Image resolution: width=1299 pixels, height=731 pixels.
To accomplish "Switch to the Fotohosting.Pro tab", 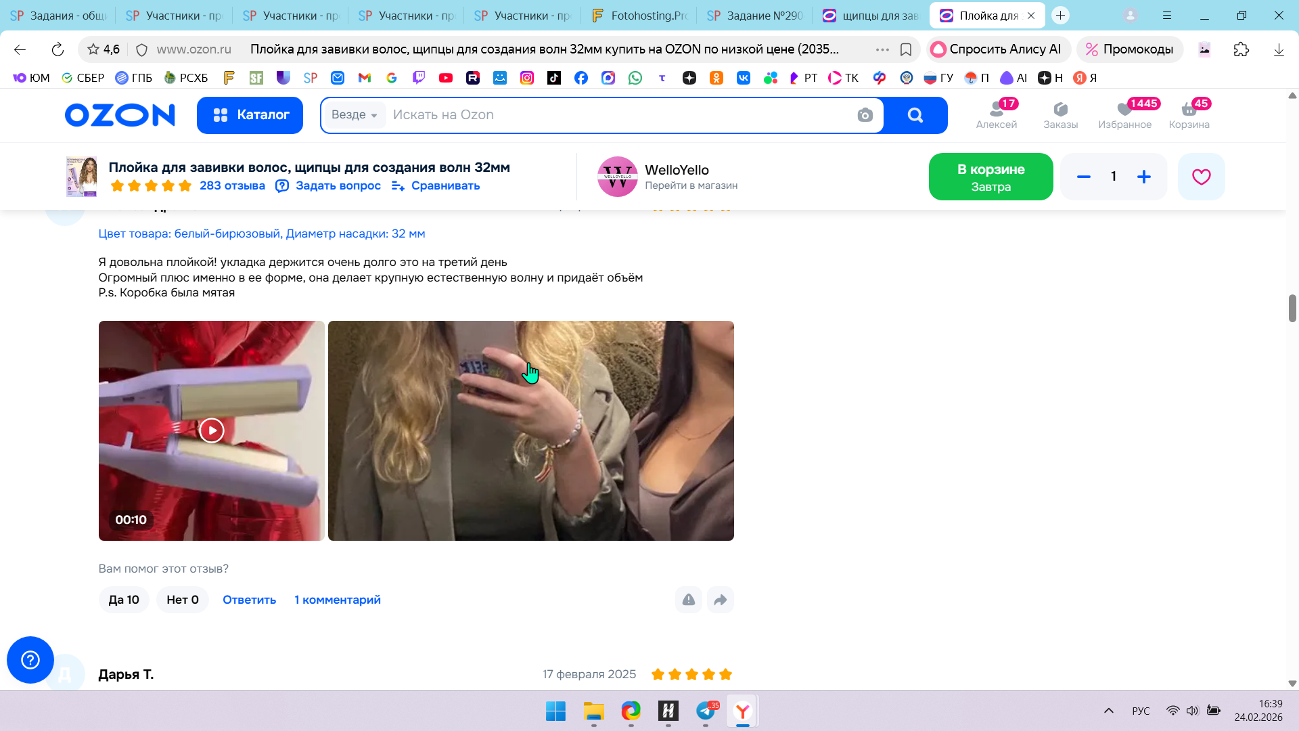I will click(x=639, y=16).
